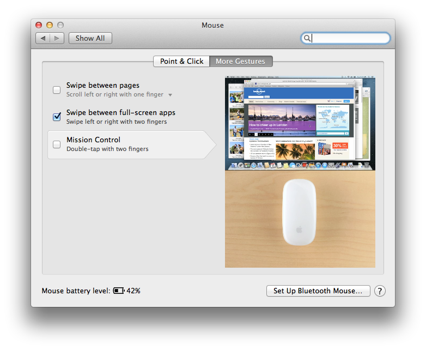Click the Magic Mouse image
Viewport: 426px width, 350px height.
299,212
